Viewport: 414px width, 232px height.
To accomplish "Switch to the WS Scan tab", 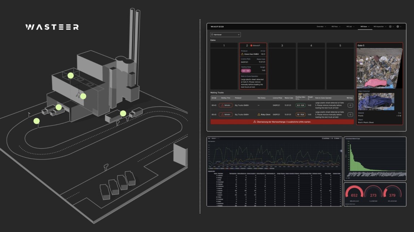I will coord(364,27).
